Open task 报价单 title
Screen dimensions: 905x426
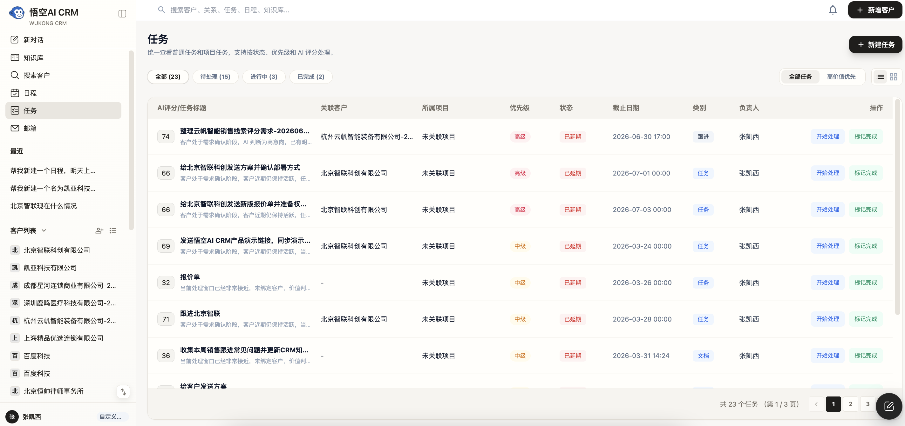click(x=190, y=277)
